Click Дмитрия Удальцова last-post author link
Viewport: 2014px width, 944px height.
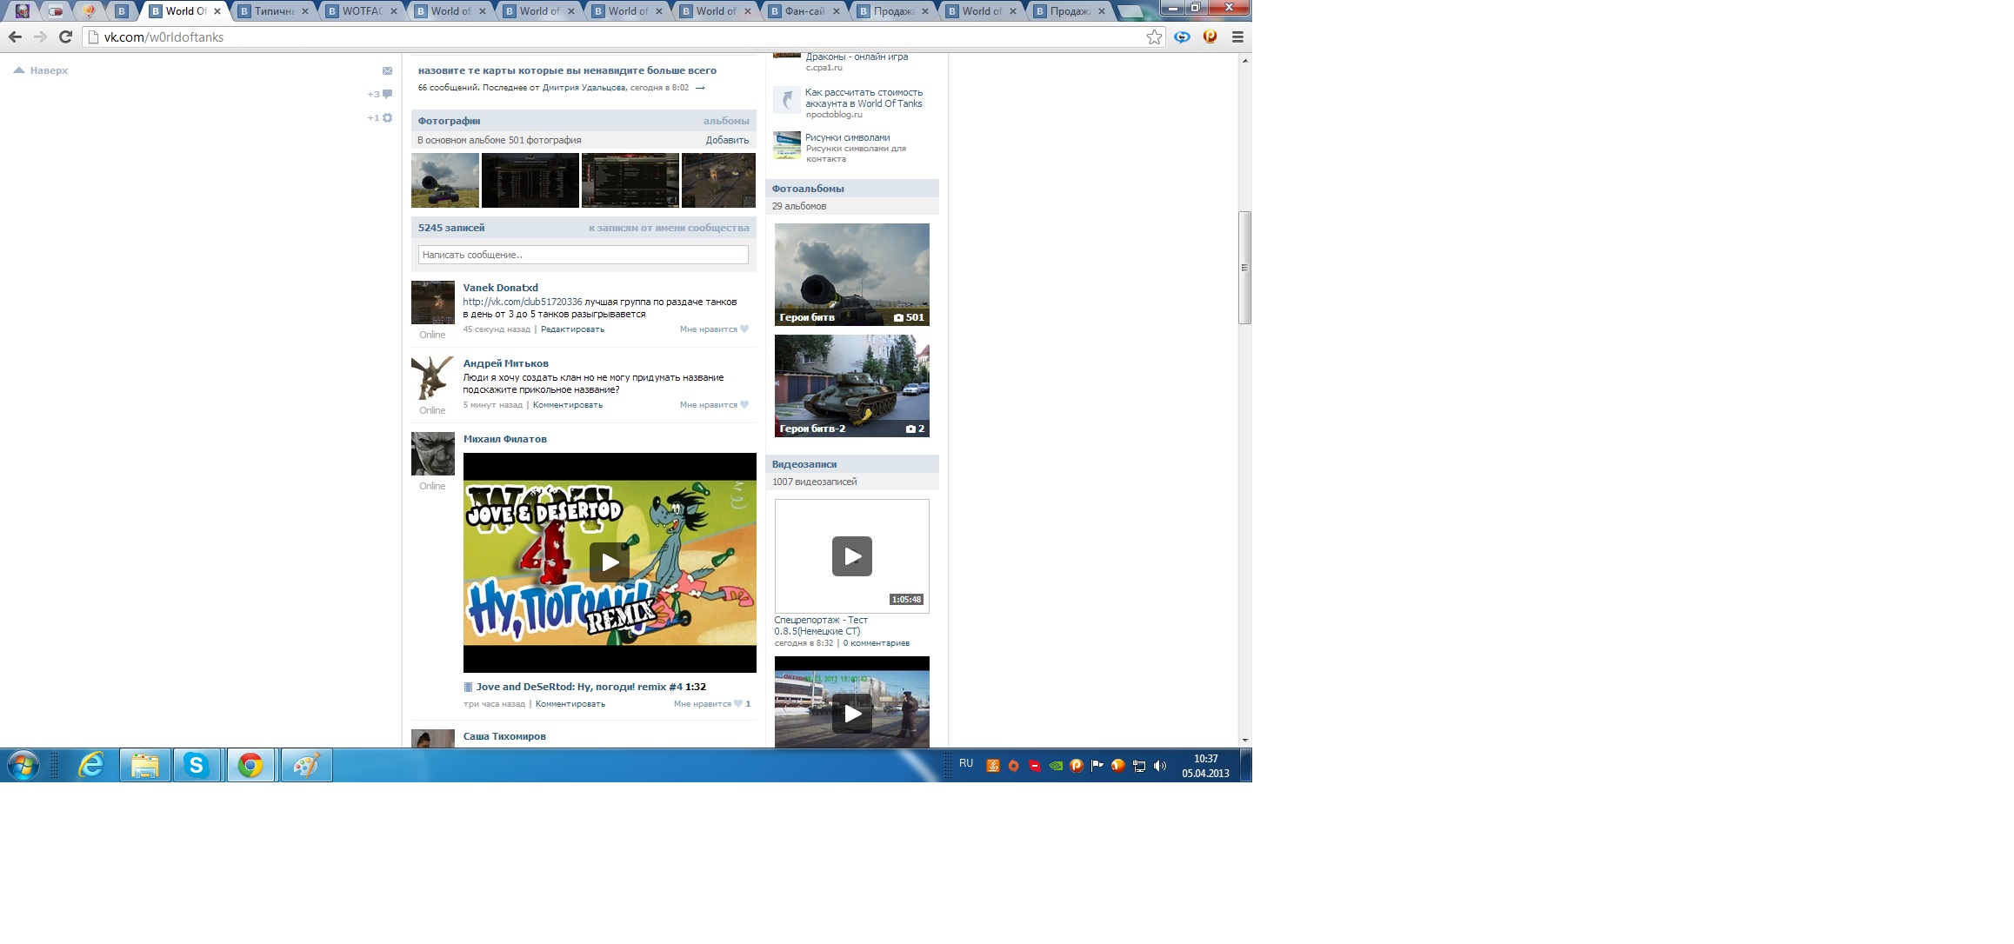(x=584, y=88)
